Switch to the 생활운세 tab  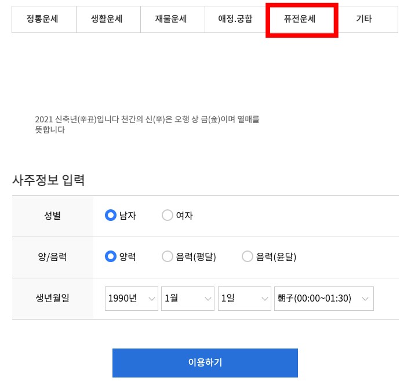(108, 19)
